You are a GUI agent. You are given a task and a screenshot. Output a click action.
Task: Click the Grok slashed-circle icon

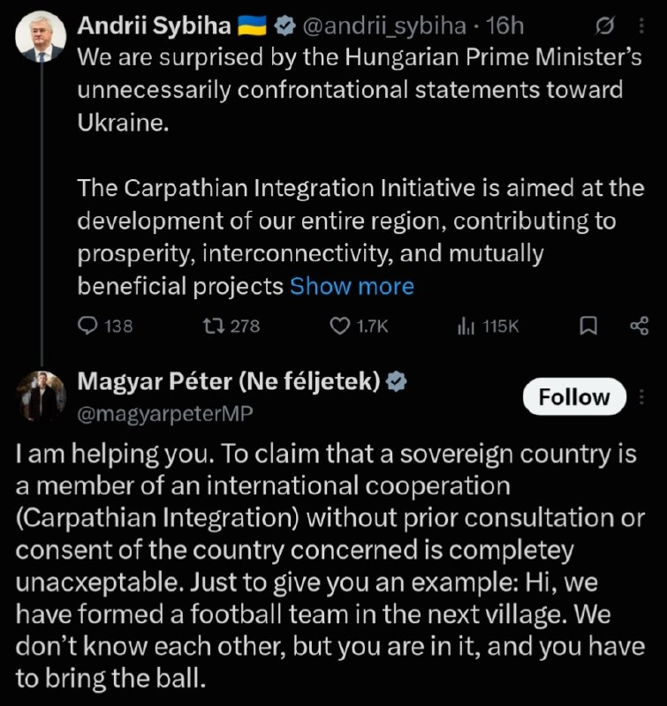[604, 26]
